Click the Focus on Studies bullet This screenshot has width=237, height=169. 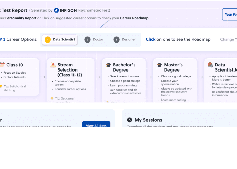(14, 73)
